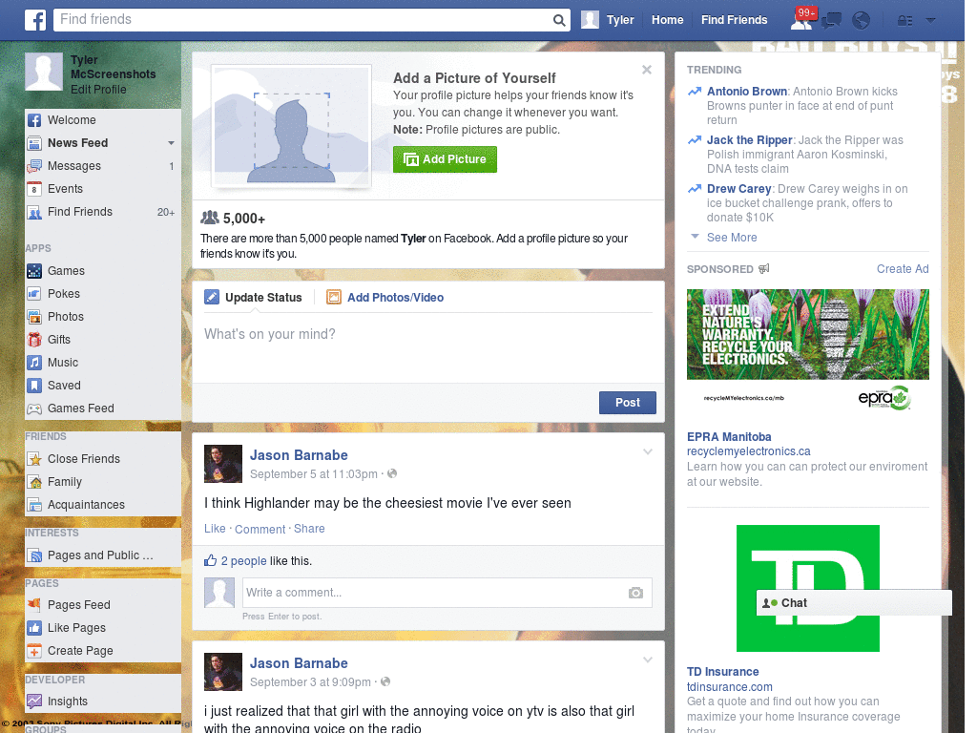View the 2 people who like this
This screenshot has height=733, width=977.
pyautogui.click(x=243, y=561)
